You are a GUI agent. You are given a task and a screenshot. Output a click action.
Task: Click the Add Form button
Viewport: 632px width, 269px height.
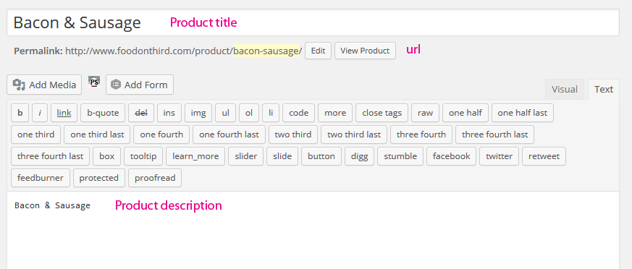point(140,85)
